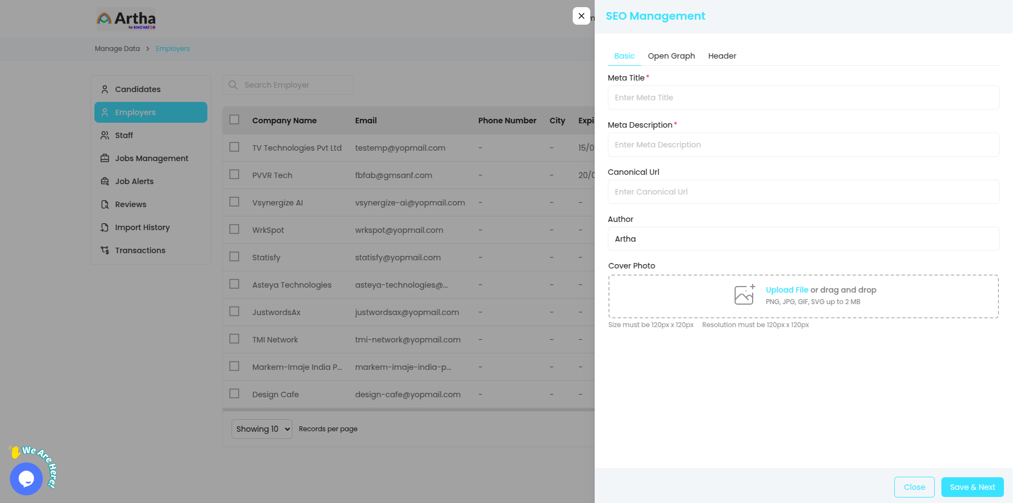Click into the Meta Title field
The height and width of the screenshot is (503, 1016).
pyautogui.click(x=803, y=98)
